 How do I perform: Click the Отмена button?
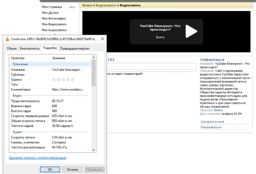coord(72,169)
